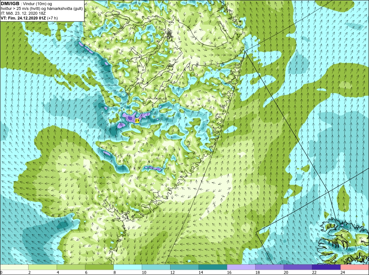This screenshot has width=369, height=275.
Task: Click the legend scale label '16'
Action: point(229,272)
